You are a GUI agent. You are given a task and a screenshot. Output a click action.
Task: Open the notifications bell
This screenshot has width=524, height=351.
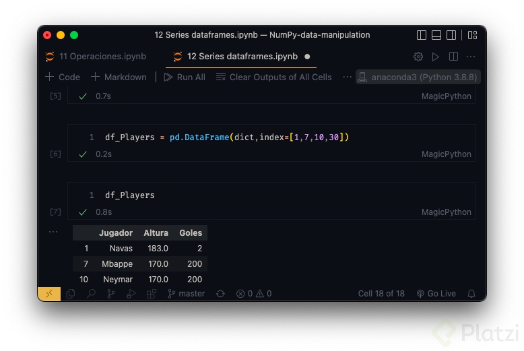point(471,294)
